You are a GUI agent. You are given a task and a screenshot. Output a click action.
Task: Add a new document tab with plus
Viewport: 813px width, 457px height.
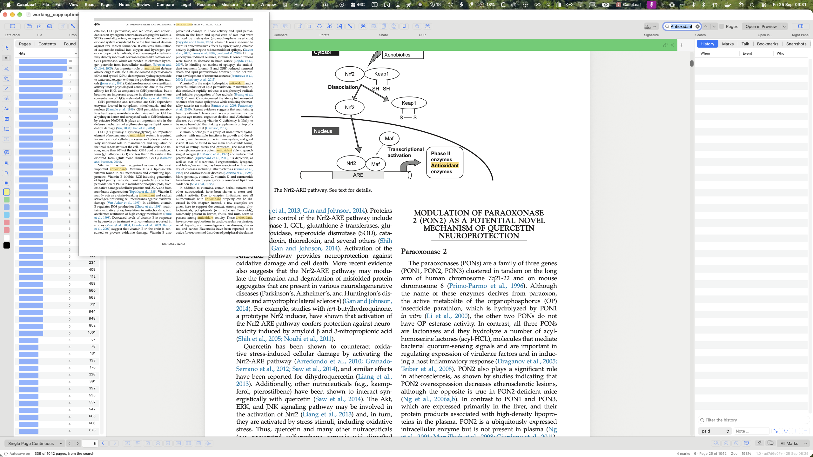[x=682, y=45]
